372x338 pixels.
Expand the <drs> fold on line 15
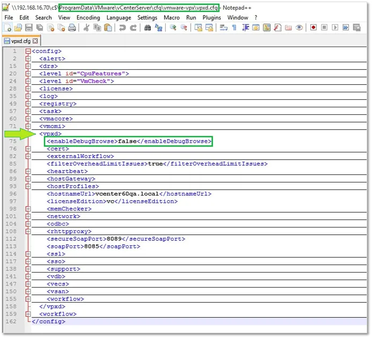(28, 66)
